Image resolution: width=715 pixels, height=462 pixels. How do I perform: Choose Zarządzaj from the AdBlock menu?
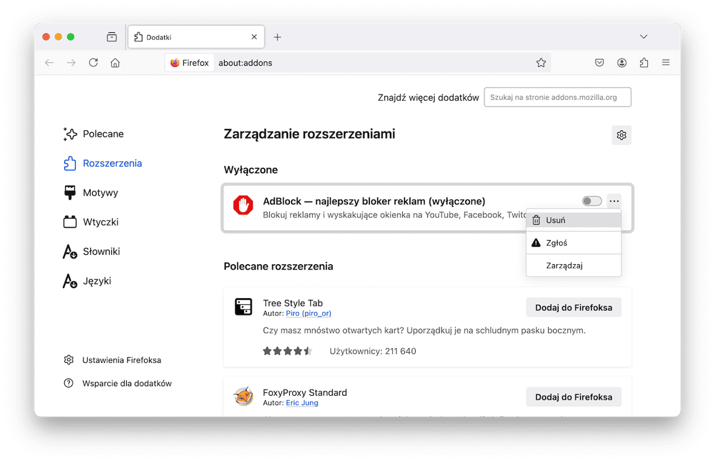click(x=574, y=265)
